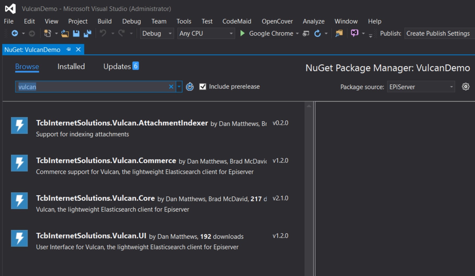
Task: Expand the search history dropdown arrow
Action: pyautogui.click(x=179, y=86)
